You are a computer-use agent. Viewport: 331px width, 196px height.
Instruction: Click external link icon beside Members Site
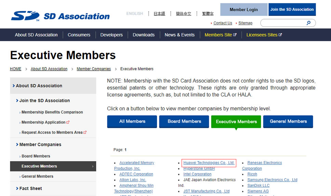(235, 35)
